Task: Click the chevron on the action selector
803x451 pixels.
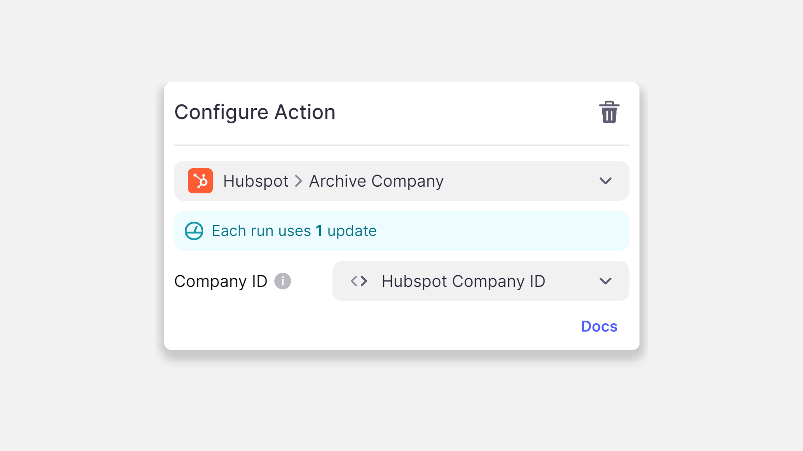Action: coord(605,181)
